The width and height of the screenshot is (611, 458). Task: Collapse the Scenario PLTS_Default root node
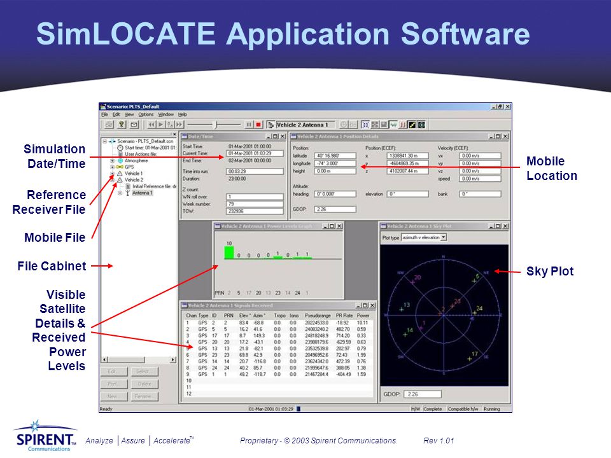(105, 141)
